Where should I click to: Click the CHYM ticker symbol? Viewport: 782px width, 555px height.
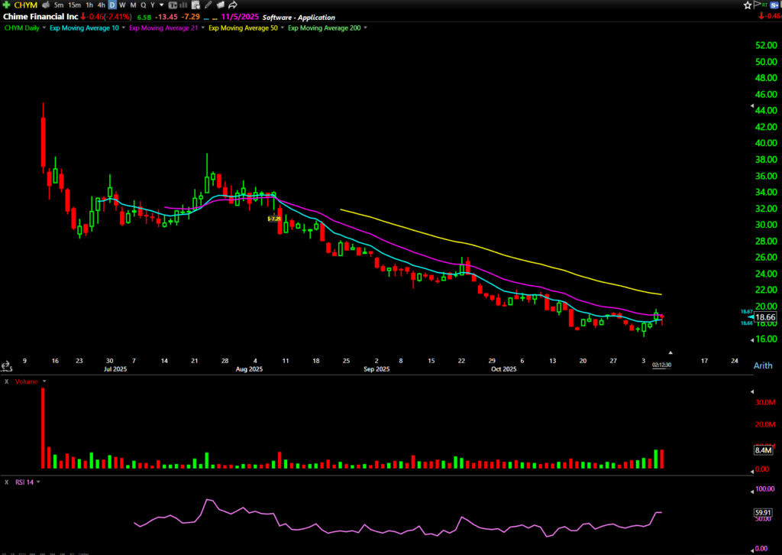[x=26, y=5]
